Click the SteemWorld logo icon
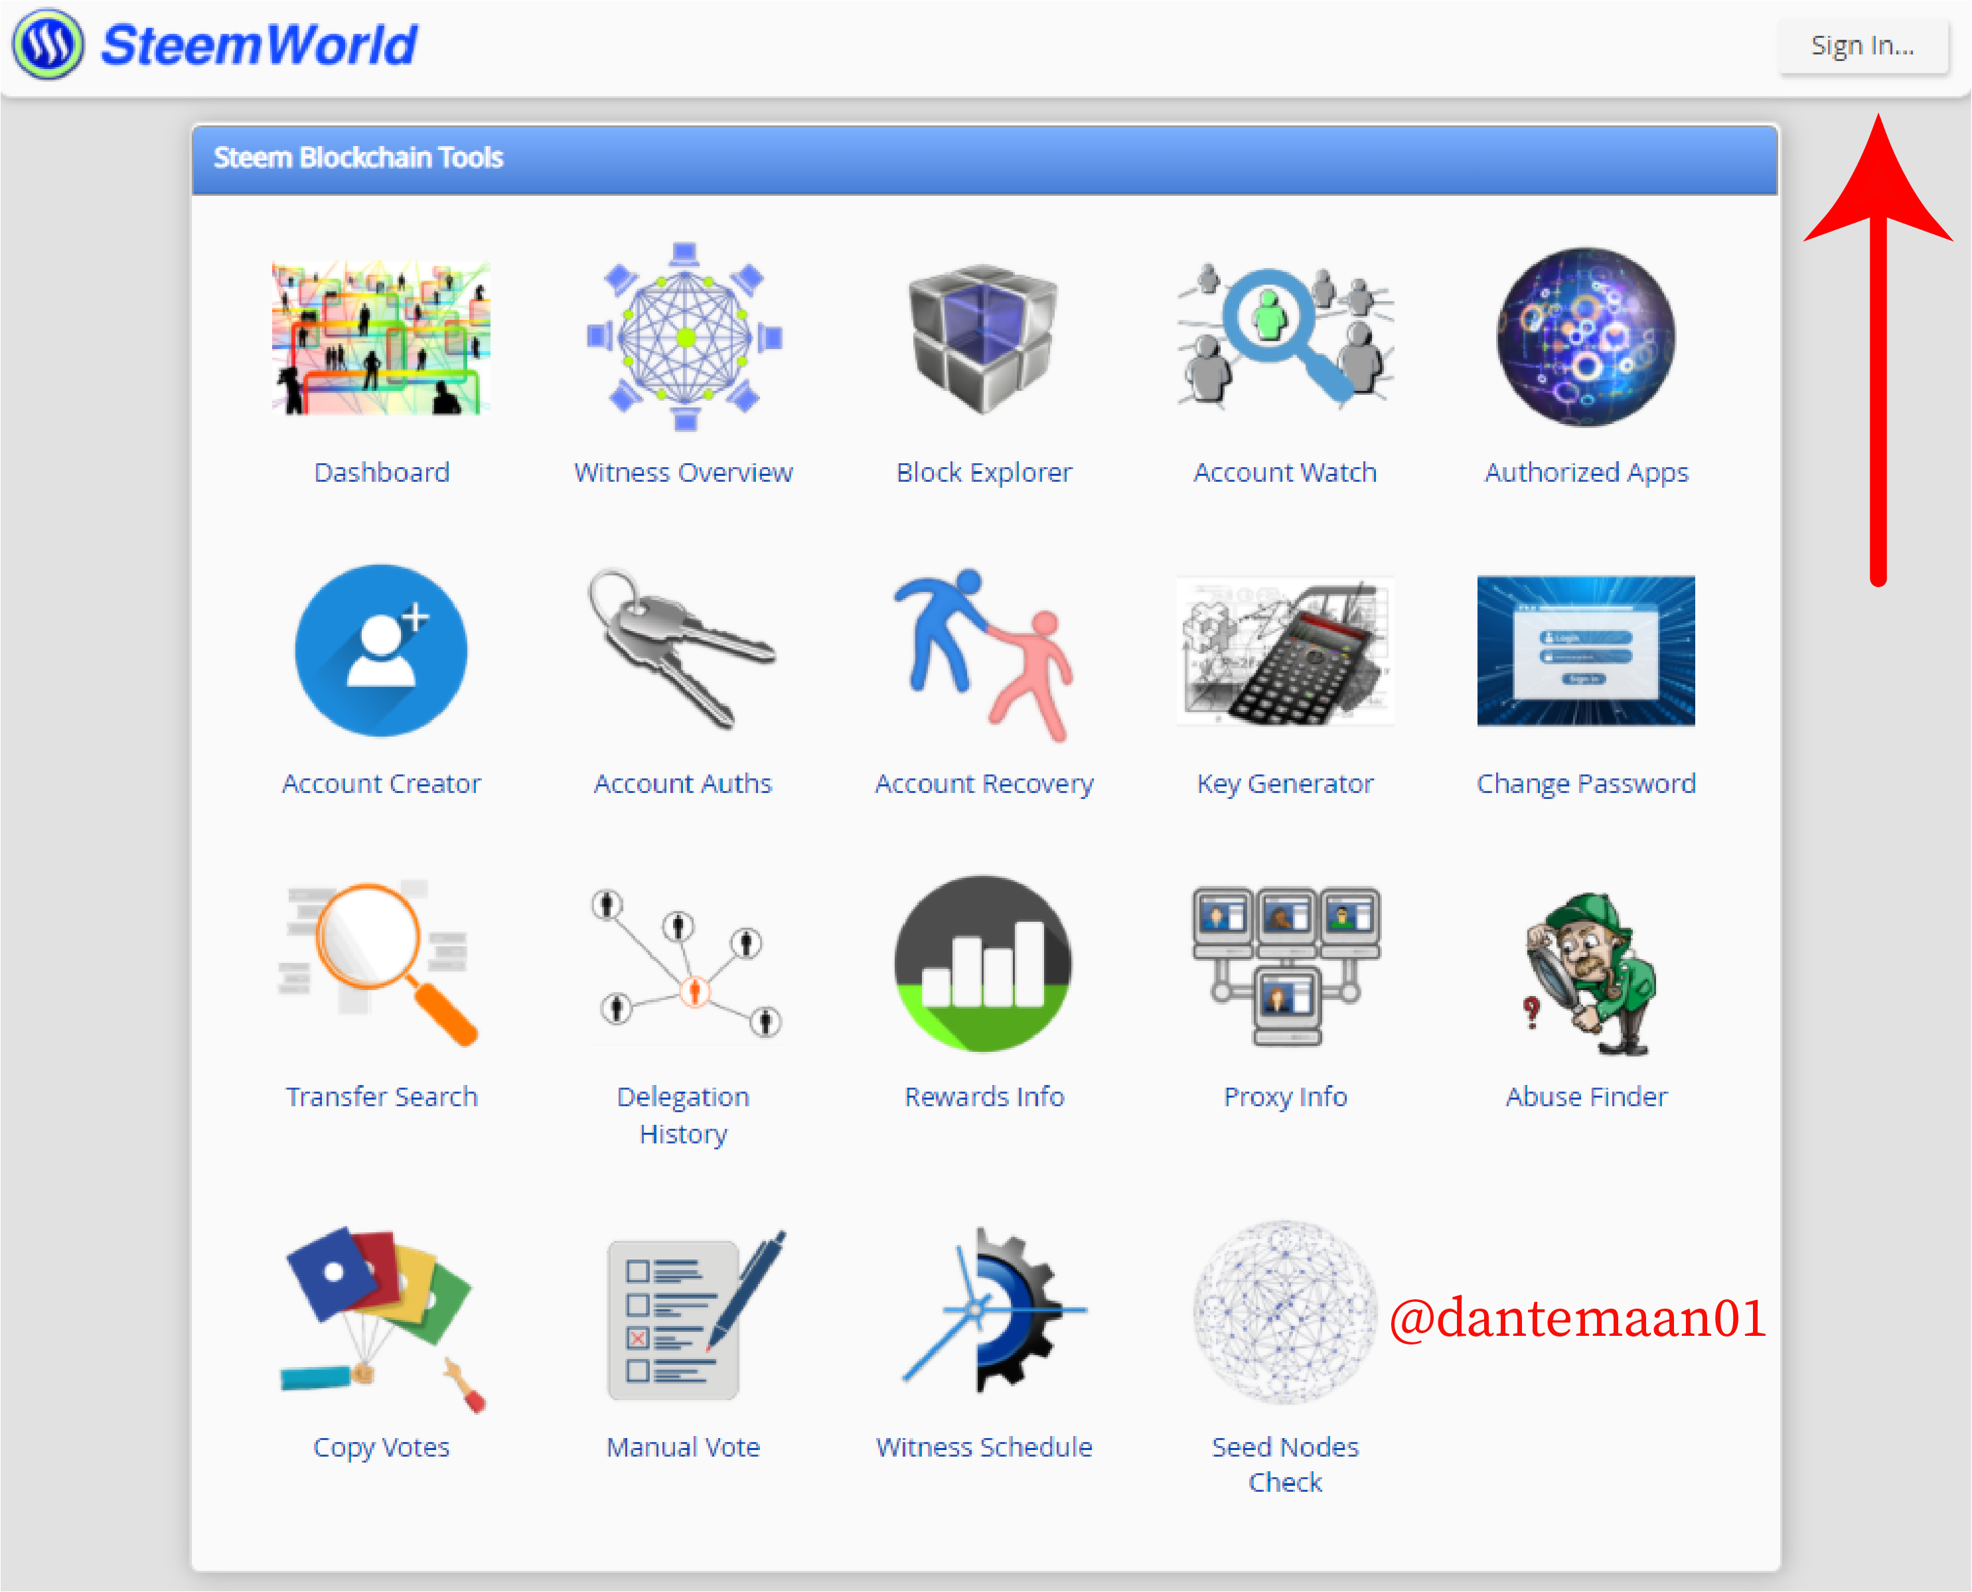The width and height of the screenshot is (1972, 1592). tap(48, 44)
